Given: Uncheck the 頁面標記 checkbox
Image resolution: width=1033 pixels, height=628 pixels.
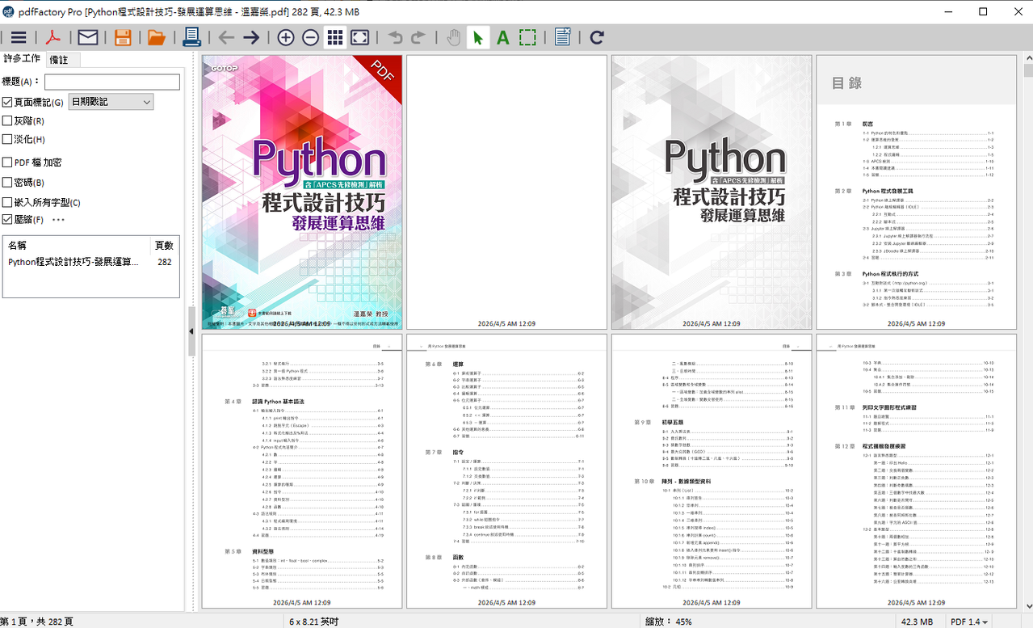Looking at the screenshot, I should coord(7,103).
